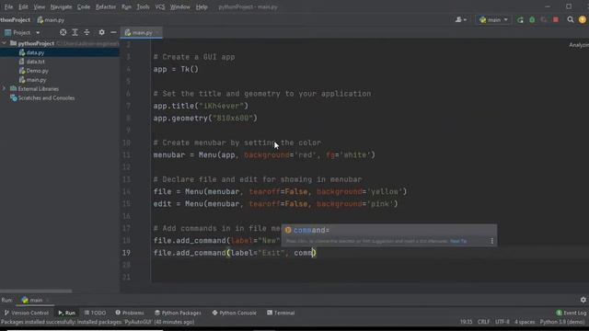This screenshot has height=331, width=589.
Task: Open the Python Console tool window
Action: (235, 313)
